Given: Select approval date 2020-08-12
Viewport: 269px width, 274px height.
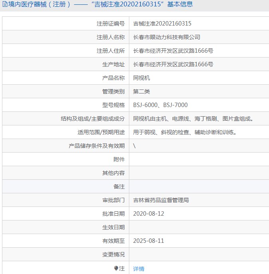Looking at the screenshot, I should coord(148,214).
